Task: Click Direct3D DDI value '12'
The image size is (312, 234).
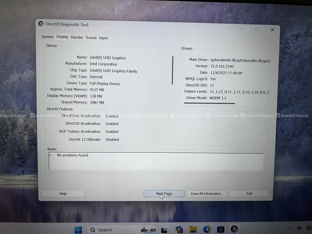Action: [x=212, y=85]
